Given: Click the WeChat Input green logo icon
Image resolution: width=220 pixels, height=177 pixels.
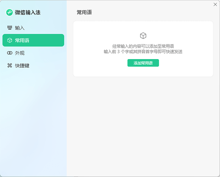Looking at the screenshot, I should pos(10,12).
